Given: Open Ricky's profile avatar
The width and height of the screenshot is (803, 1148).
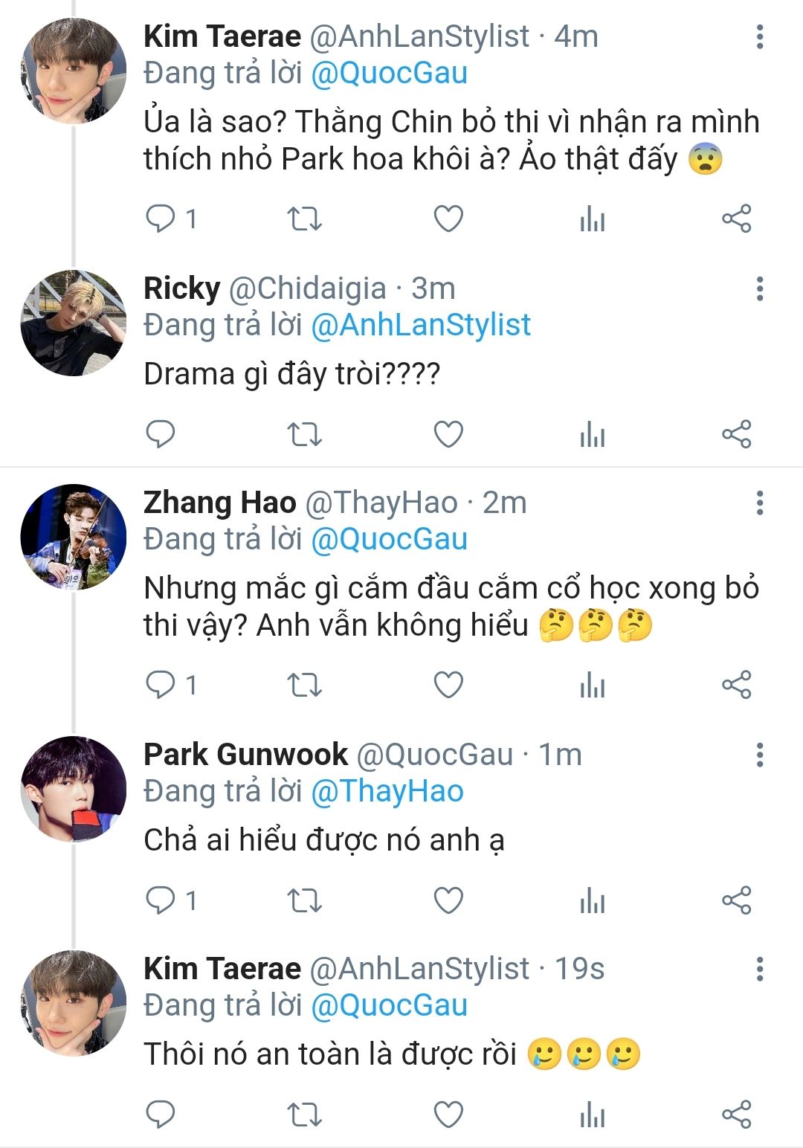Looking at the screenshot, I should [73, 323].
